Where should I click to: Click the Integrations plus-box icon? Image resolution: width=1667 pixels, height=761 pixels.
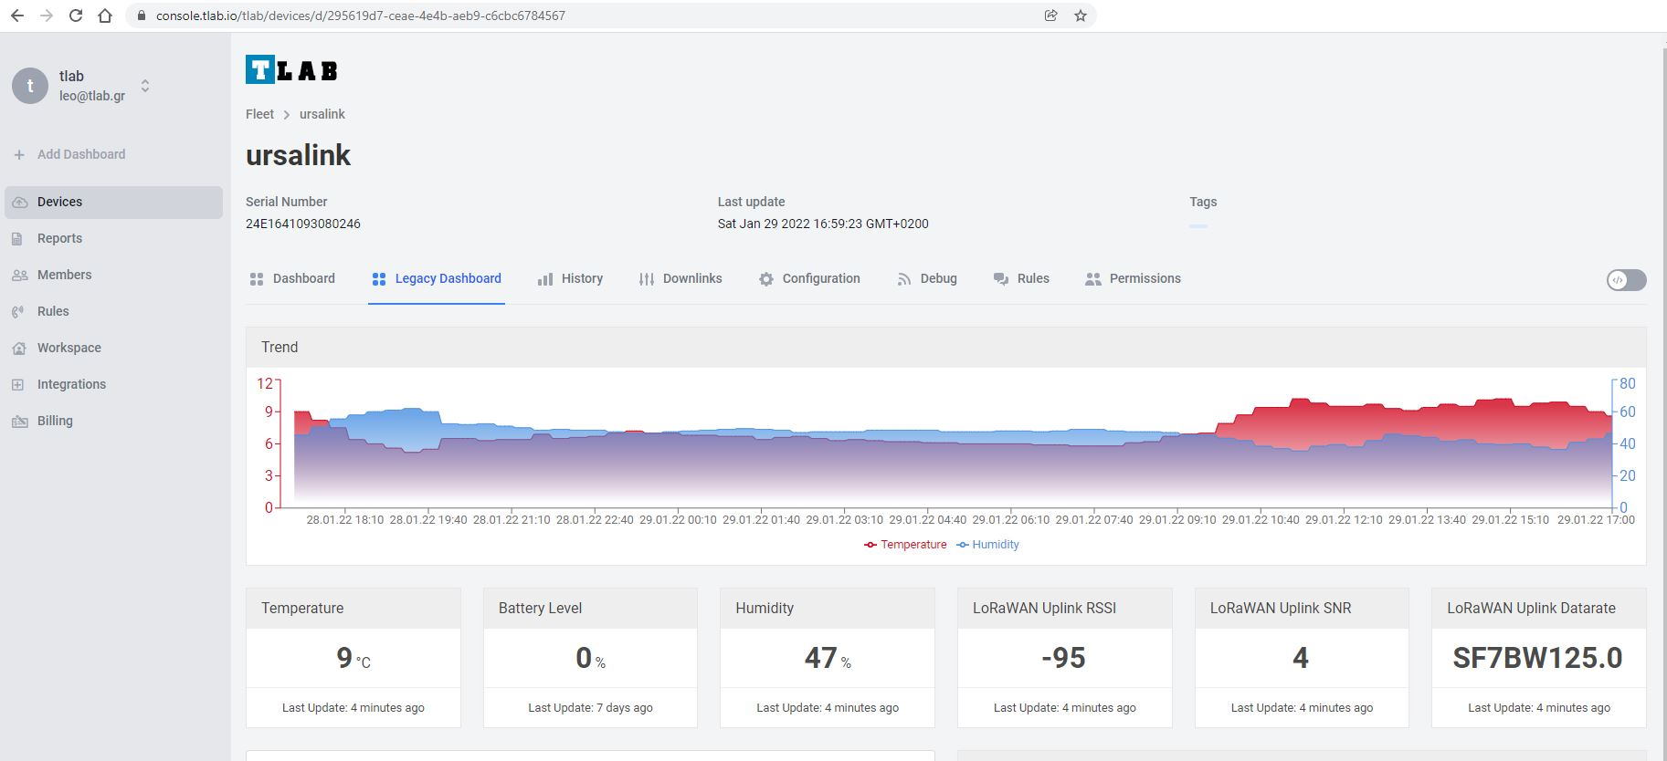pyautogui.click(x=18, y=384)
